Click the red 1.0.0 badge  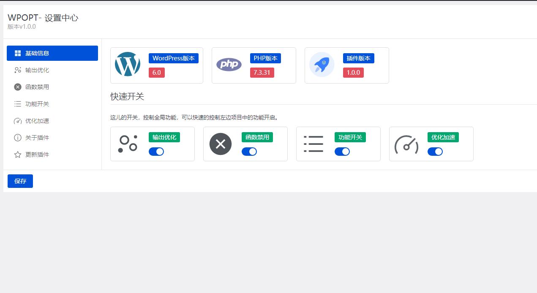pyautogui.click(x=353, y=73)
